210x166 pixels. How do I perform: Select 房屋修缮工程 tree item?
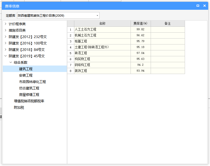(29, 95)
